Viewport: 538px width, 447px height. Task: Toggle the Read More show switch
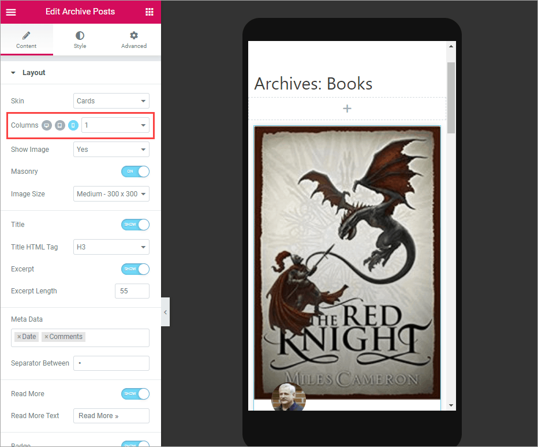(x=135, y=394)
